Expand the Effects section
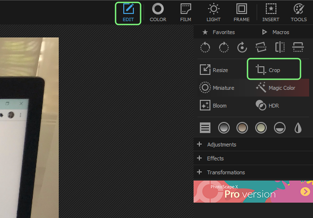313x218 pixels. (x=253, y=158)
